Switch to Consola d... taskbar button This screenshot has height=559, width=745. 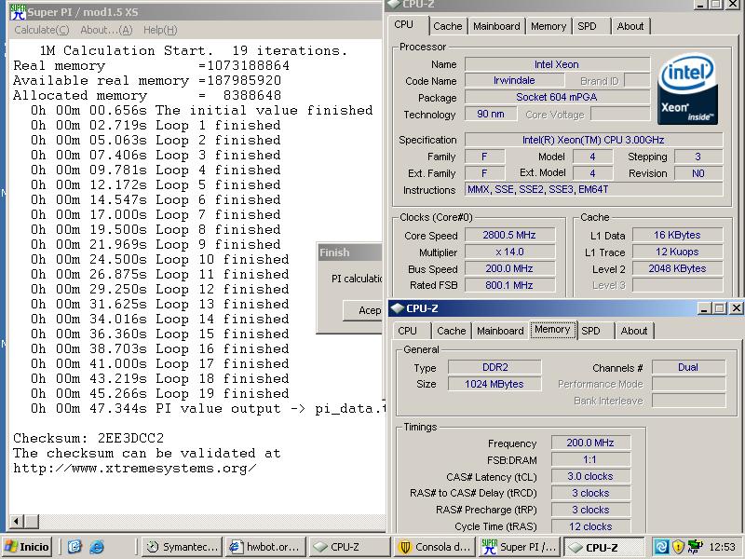tap(434, 547)
